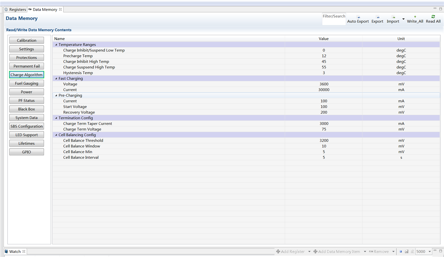Collapse the Pre-Charging group
This screenshot has height=257, width=444.
point(56,95)
